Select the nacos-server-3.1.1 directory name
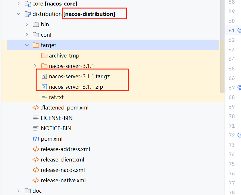Viewport: 241px width, 195px height. pyautogui.click(x=72, y=66)
